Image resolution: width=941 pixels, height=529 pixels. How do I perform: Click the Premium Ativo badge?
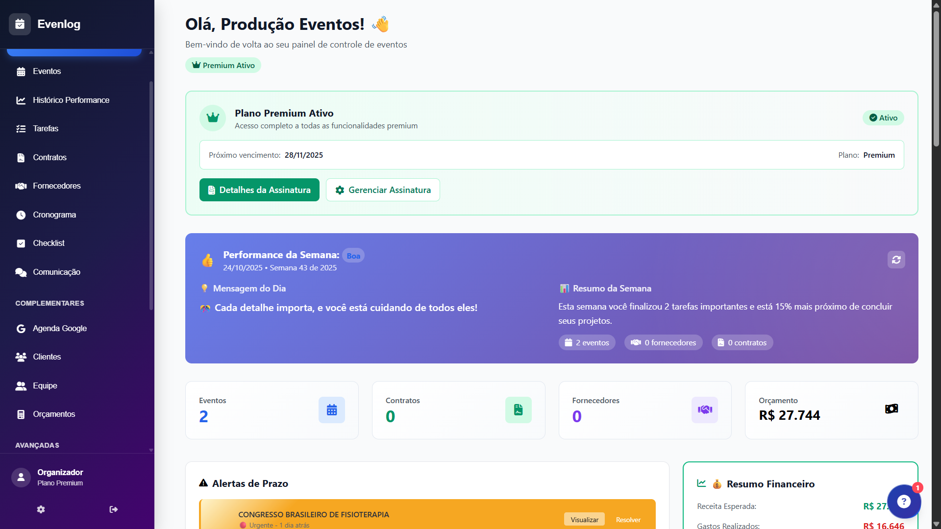tap(223, 65)
